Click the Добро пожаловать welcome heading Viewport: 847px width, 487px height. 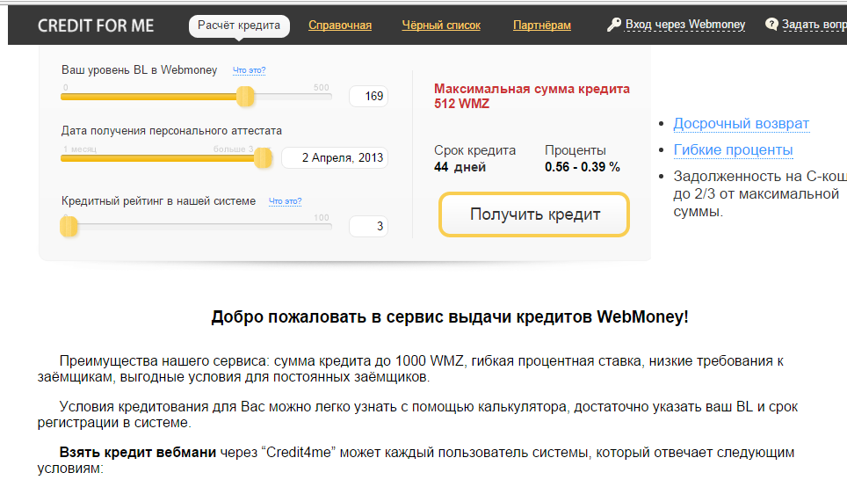[450, 316]
